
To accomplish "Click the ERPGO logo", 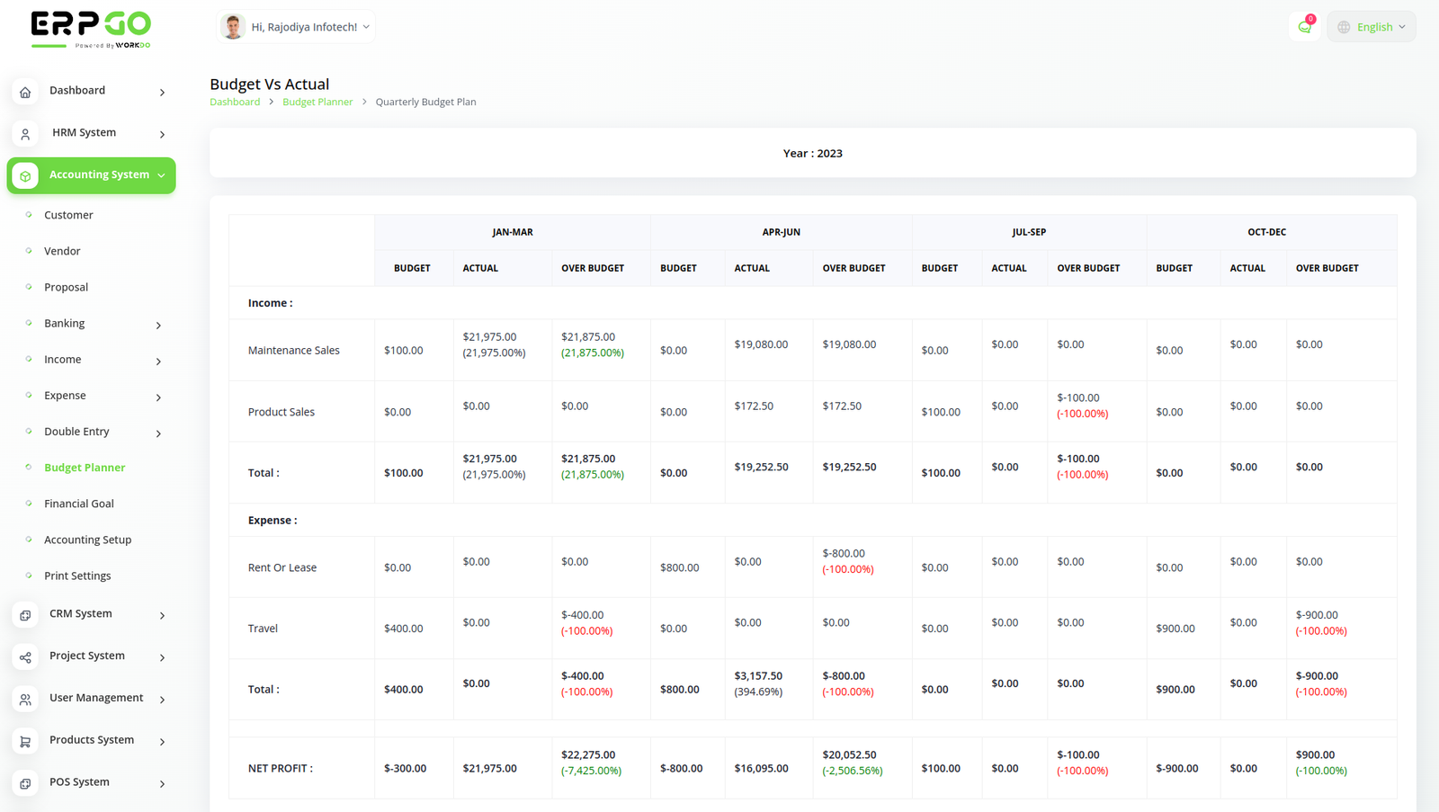I will 91,29.
